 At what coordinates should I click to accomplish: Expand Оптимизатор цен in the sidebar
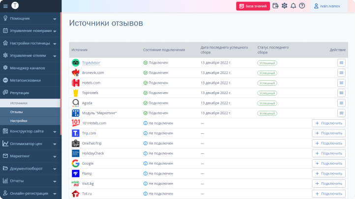point(30,144)
